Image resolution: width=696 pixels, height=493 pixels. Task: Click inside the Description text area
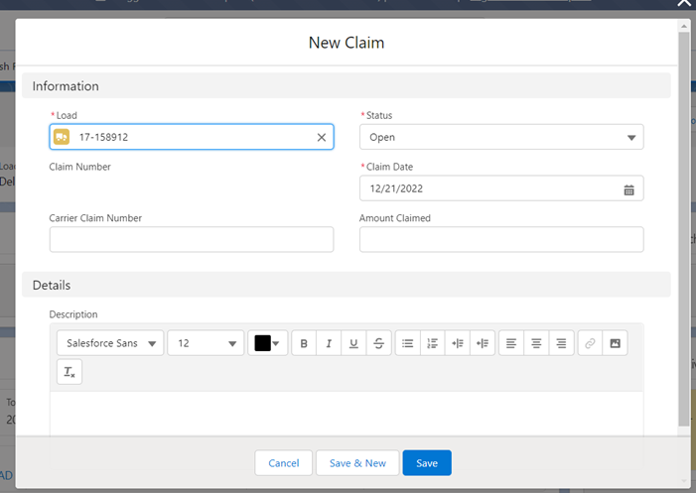pyautogui.click(x=347, y=414)
